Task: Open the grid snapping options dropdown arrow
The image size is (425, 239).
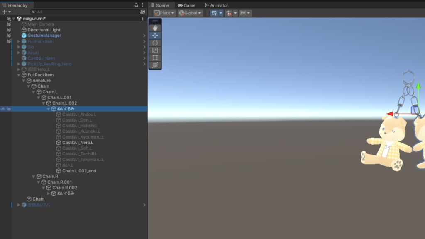Action: pyautogui.click(x=235, y=13)
